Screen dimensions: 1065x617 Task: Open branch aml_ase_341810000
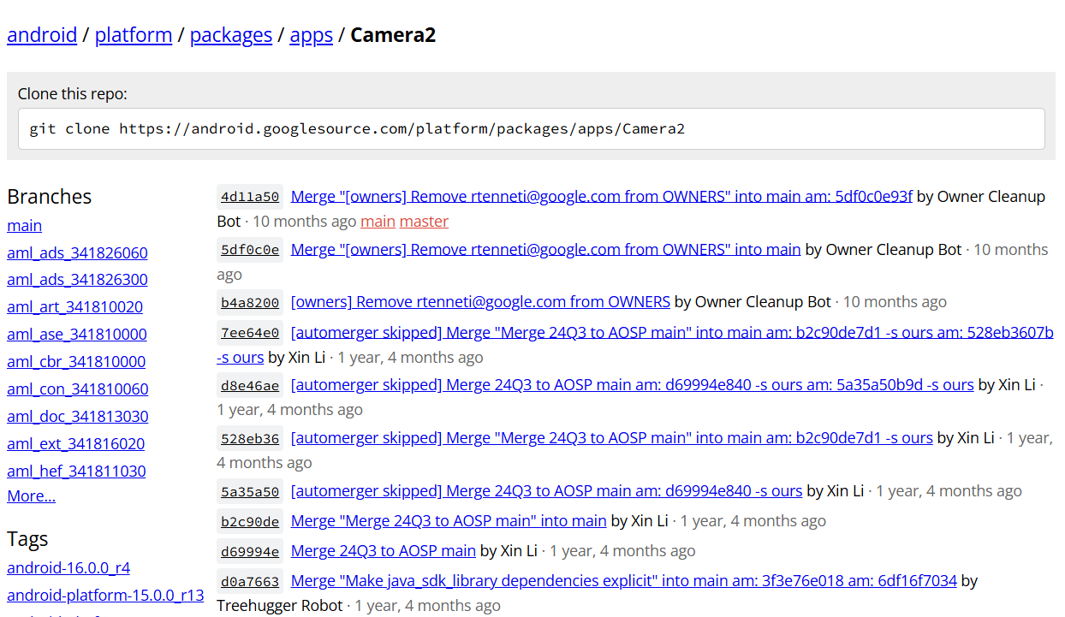(77, 335)
